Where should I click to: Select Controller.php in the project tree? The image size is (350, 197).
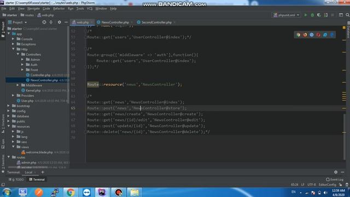(x=40, y=75)
